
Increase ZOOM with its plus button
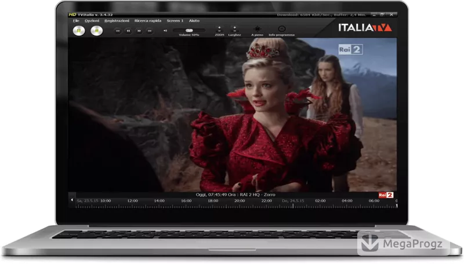pos(219,27)
